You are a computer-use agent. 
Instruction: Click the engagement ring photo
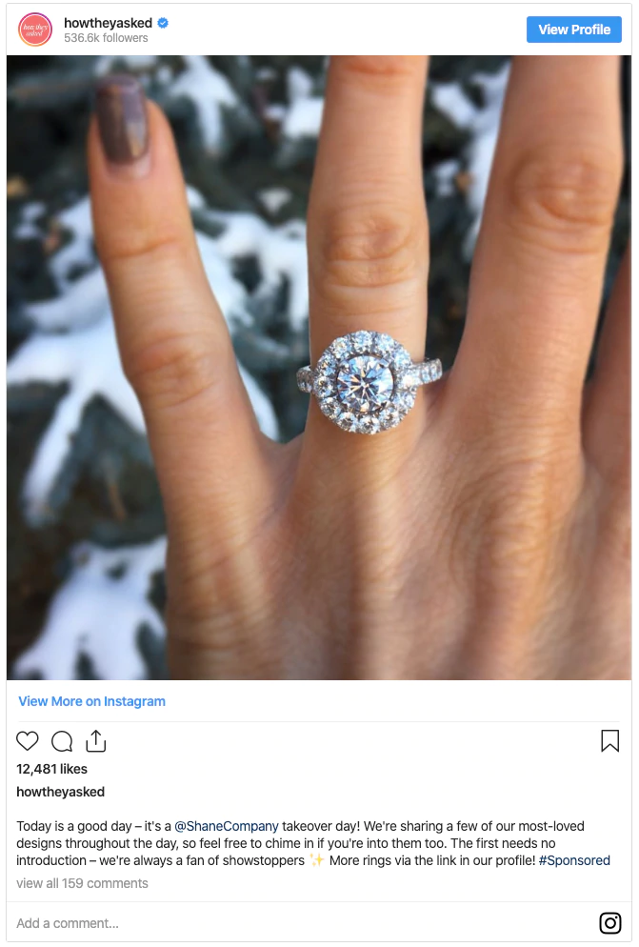(319, 368)
